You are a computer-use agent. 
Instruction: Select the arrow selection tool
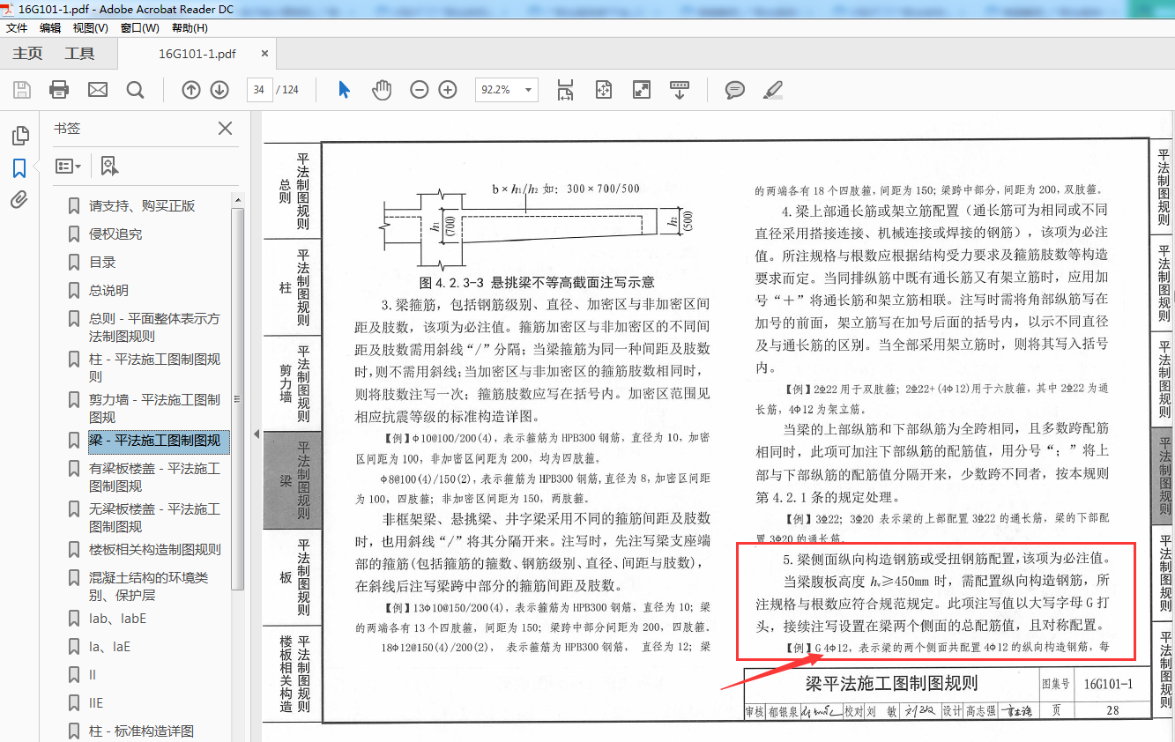pyautogui.click(x=345, y=89)
